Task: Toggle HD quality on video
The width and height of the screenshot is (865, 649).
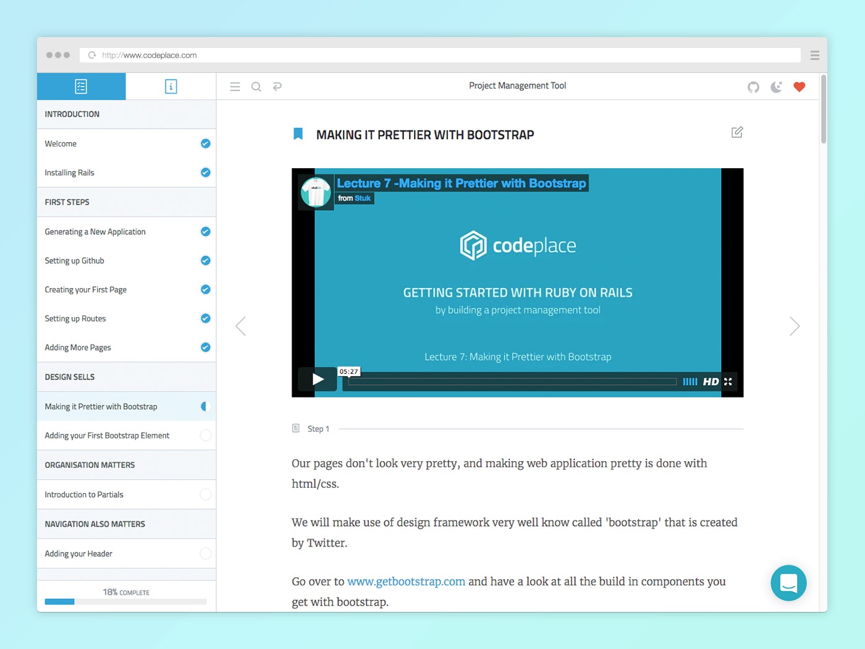Action: (711, 381)
